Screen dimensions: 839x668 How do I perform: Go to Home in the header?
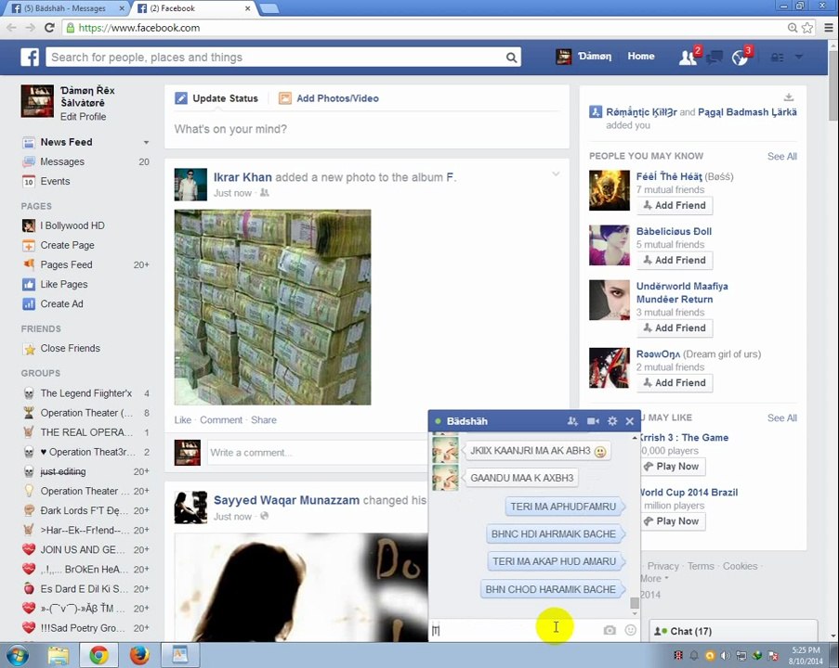coord(641,56)
